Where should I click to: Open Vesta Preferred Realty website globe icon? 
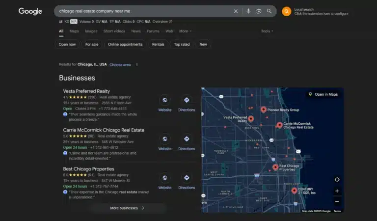click(x=165, y=100)
